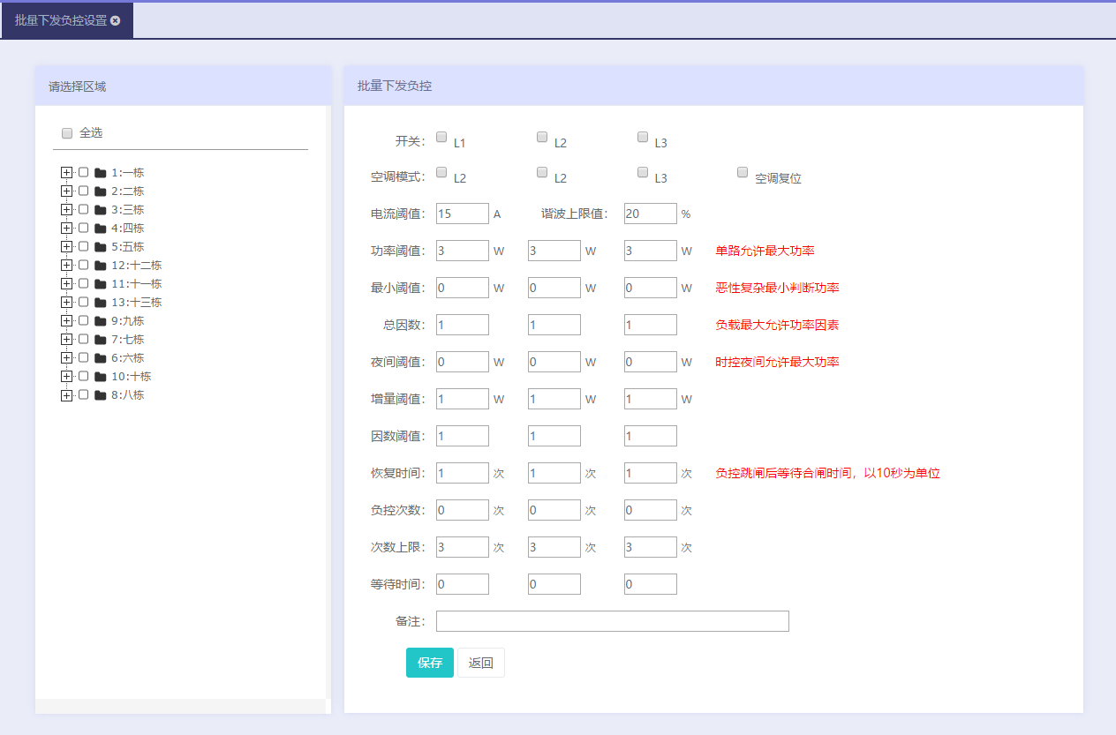The height and width of the screenshot is (735, 1116).
Task: Click the folder icon for 3:三栋
Action: [101, 210]
